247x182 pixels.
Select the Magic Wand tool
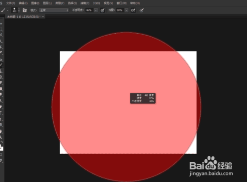(x=1, y=41)
